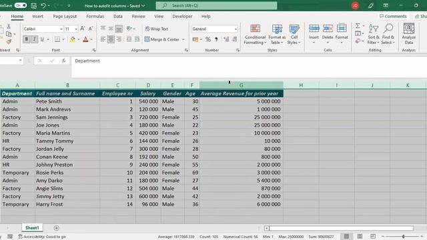Switch to the Formulas tab
Viewport: 427px width, 240px height.
point(95,16)
